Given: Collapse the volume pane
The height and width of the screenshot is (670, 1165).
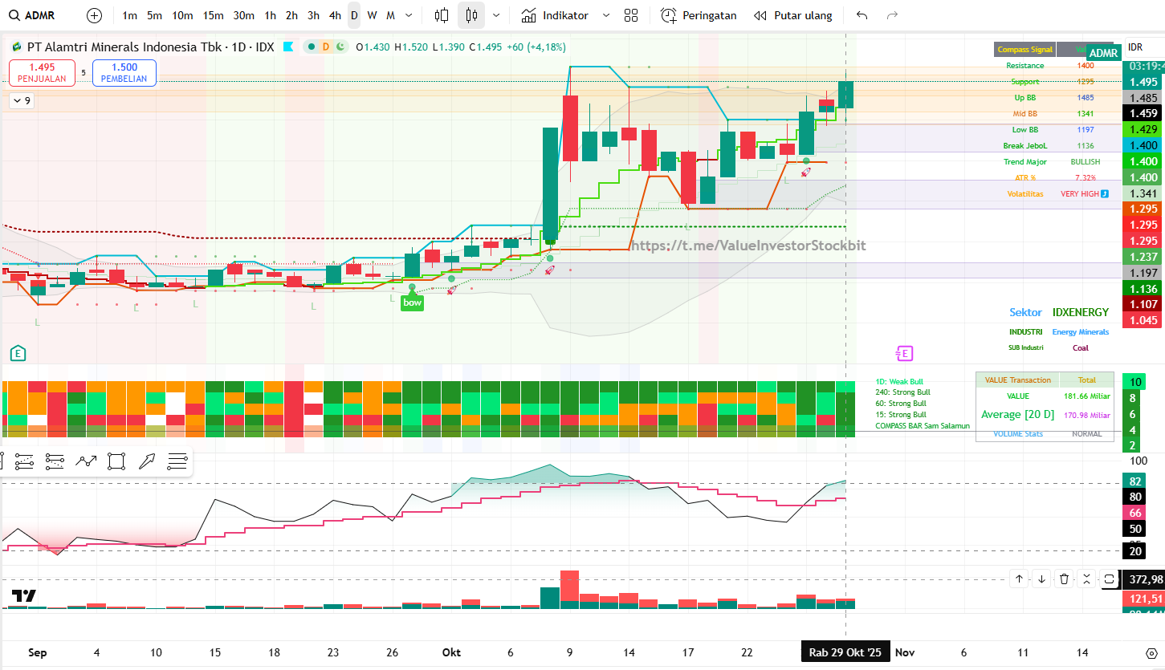Looking at the screenshot, I should click(1086, 579).
